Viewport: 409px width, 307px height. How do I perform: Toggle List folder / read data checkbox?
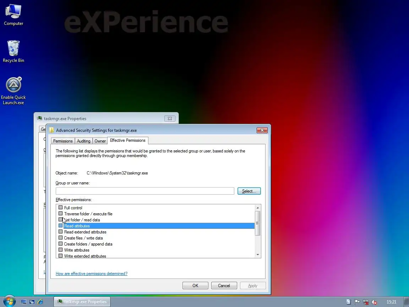click(60, 220)
